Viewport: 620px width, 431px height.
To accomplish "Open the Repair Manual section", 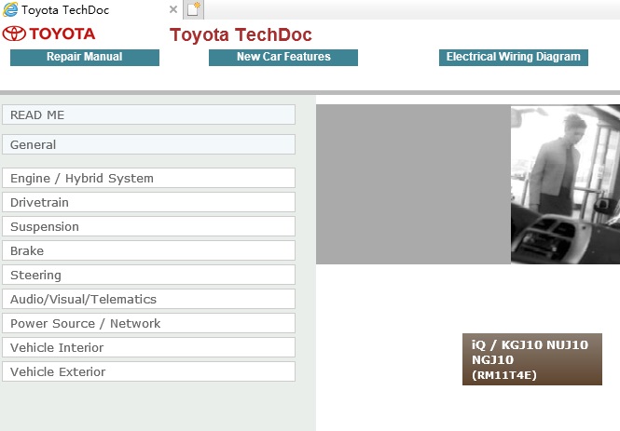I will tap(85, 57).
